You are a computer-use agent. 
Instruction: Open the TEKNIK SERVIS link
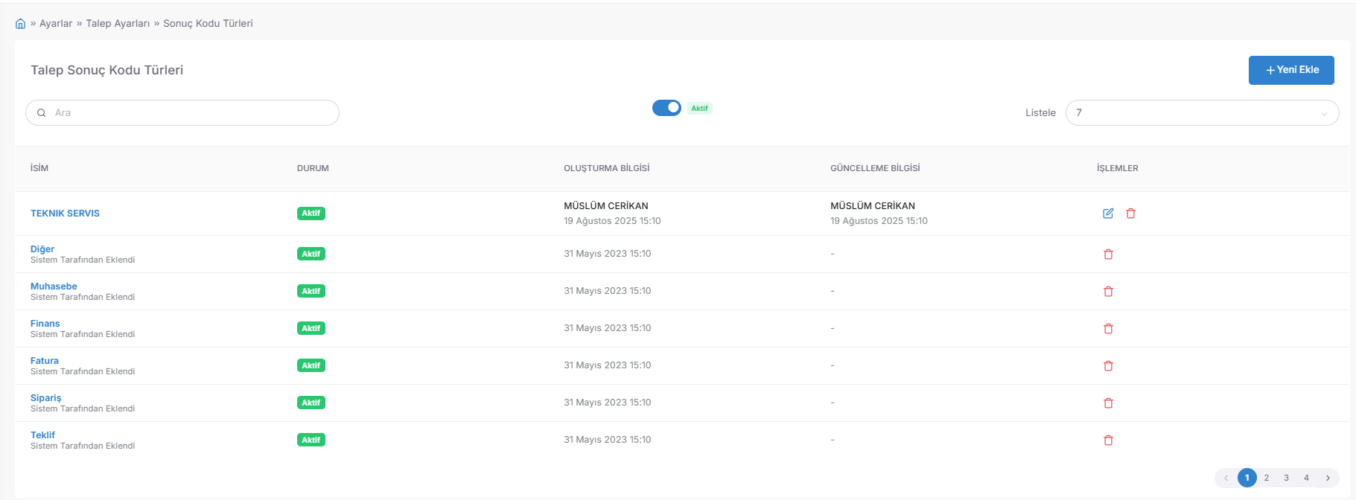65,214
